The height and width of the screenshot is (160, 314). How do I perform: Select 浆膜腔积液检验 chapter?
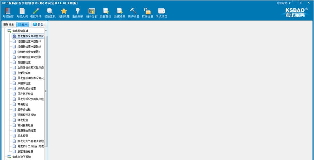click(24, 115)
